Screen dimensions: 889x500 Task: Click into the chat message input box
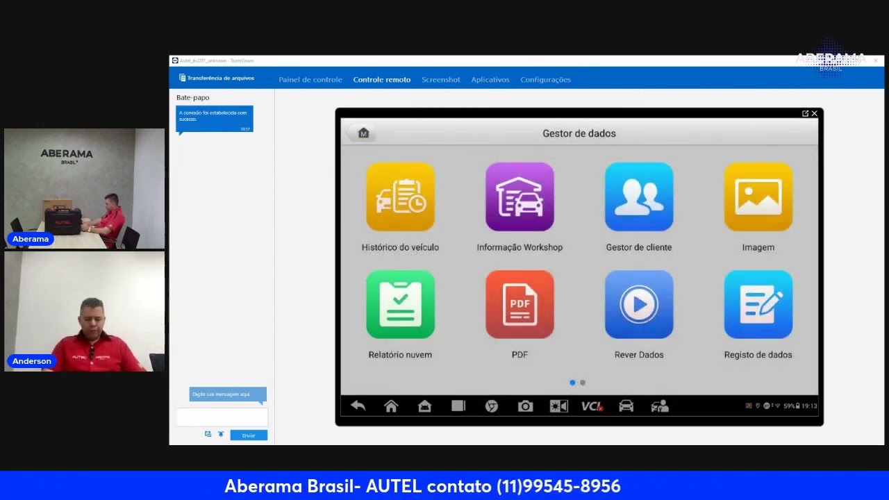[x=222, y=417]
